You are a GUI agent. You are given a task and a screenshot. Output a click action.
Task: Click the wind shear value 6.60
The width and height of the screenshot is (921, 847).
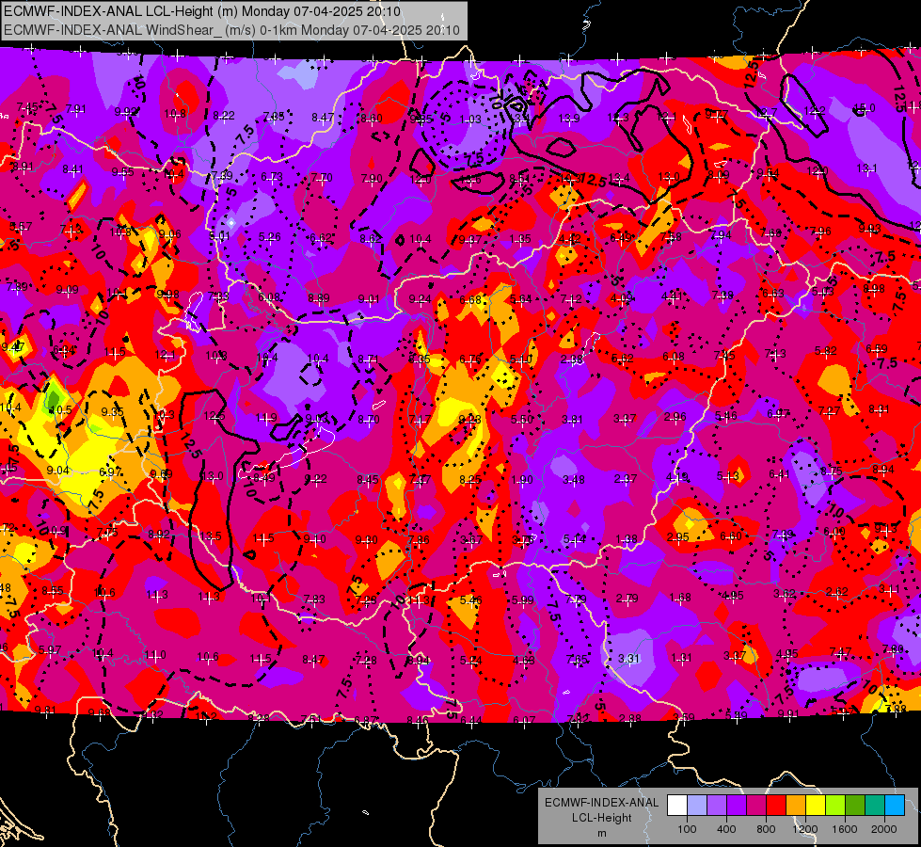point(730,536)
